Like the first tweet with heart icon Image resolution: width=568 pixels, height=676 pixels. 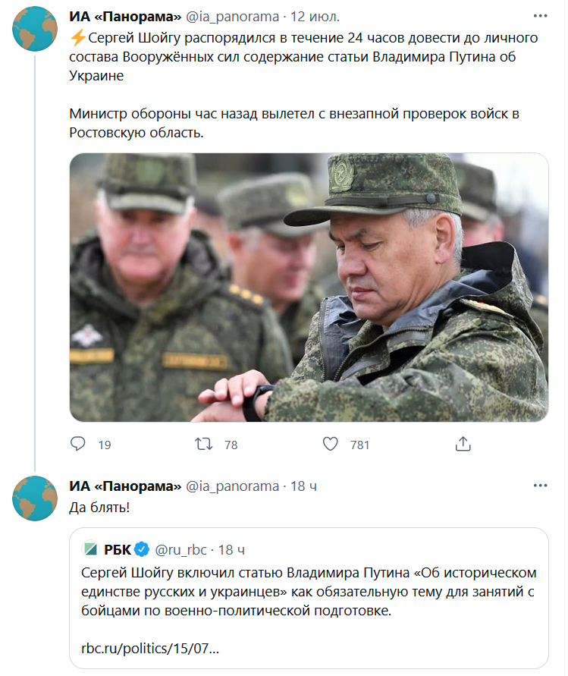coord(330,444)
